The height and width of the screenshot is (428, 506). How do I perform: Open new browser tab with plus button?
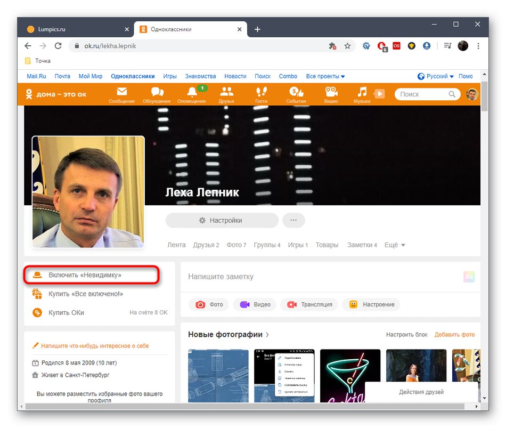pos(257,29)
